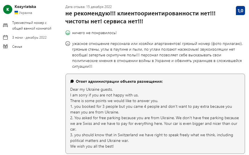Click the Ukraine flag icon

pyautogui.click(x=16, y=13)
